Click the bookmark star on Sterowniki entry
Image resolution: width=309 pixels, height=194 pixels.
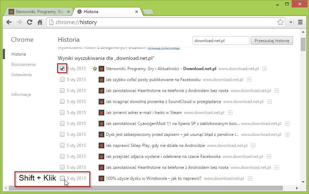[x=95, y=69]
